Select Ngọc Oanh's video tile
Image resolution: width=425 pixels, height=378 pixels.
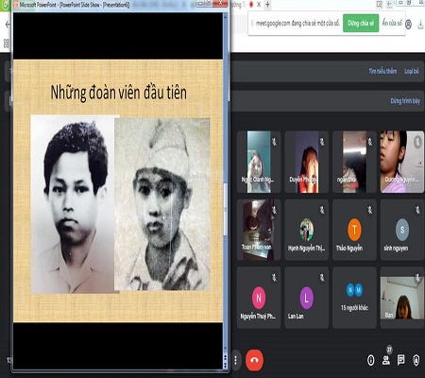[259, 162]
